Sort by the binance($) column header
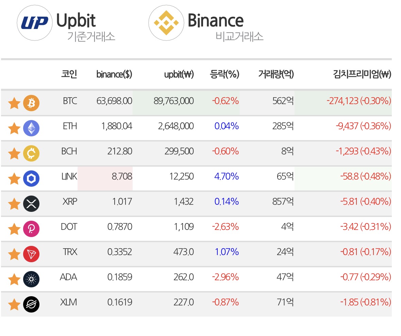 point(114,74)
